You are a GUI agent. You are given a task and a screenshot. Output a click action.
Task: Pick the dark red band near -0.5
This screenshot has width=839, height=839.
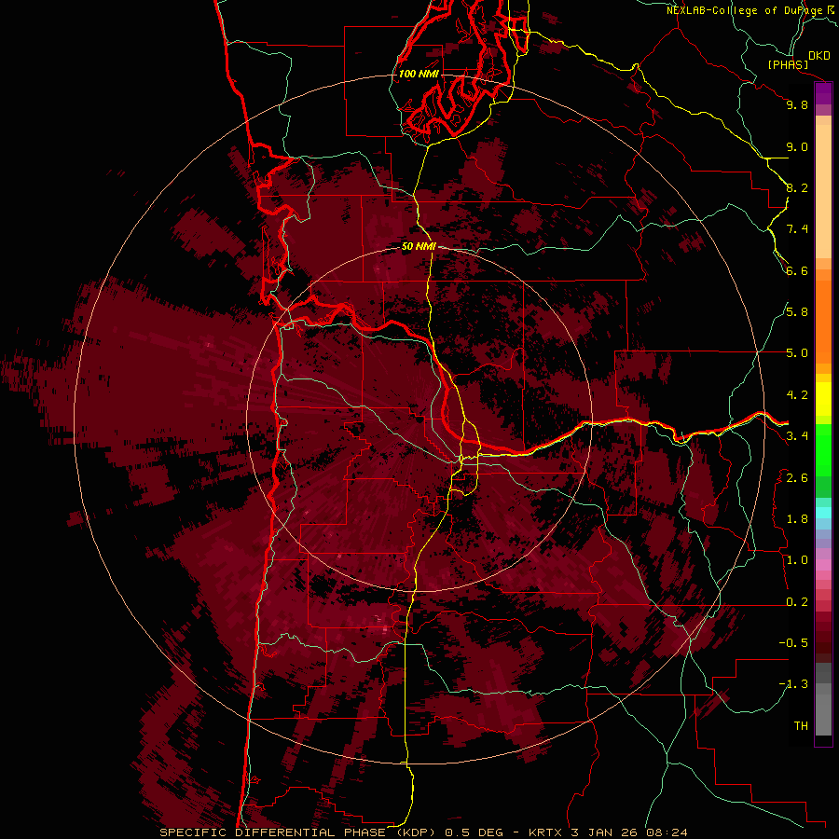point(823,642)
